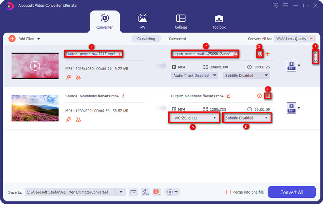Image resolution: width=323 pixels, height=204 pixels.
Task: Open the Toolbox tab
Action: click(218, 22)
